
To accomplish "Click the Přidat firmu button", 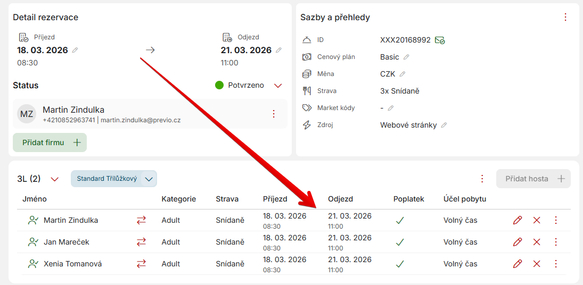I will click(x=50, y=142).
